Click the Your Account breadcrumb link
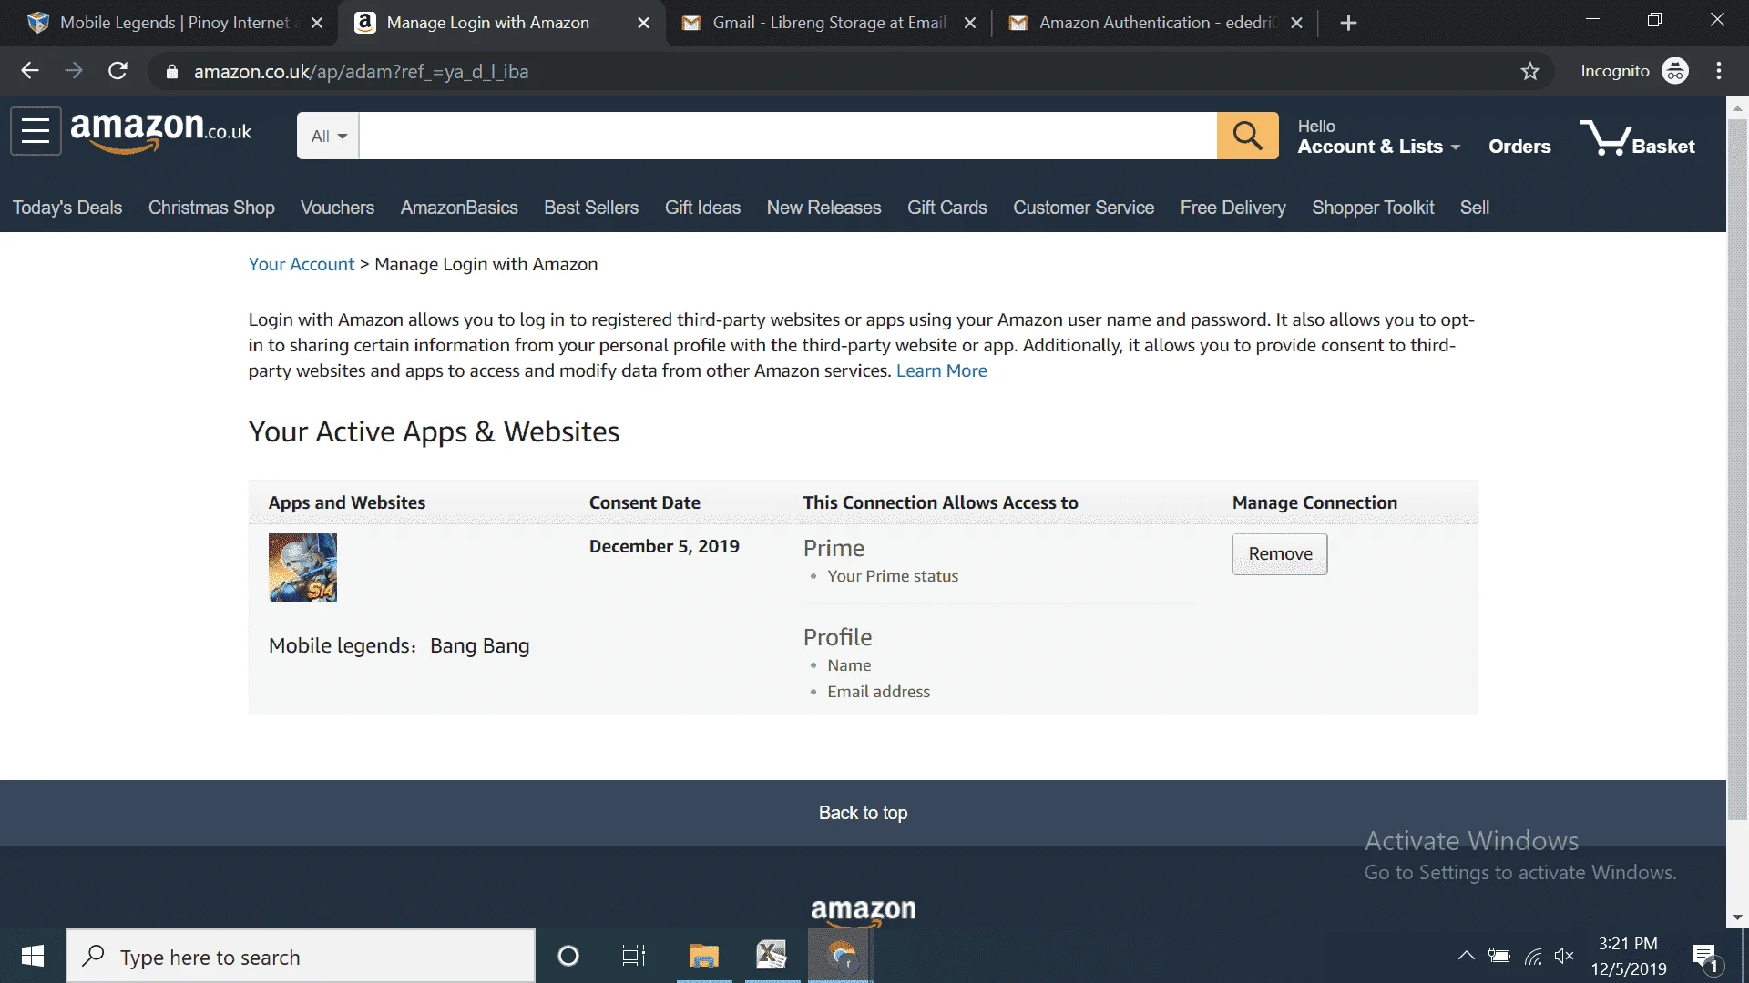The height and width of the screenshot is (983, 1749). (301, 264)
